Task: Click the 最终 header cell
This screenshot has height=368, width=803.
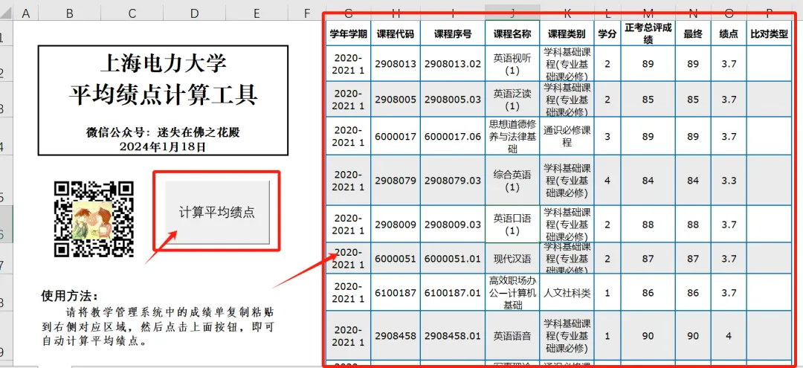Action: (x=693, y=33)
